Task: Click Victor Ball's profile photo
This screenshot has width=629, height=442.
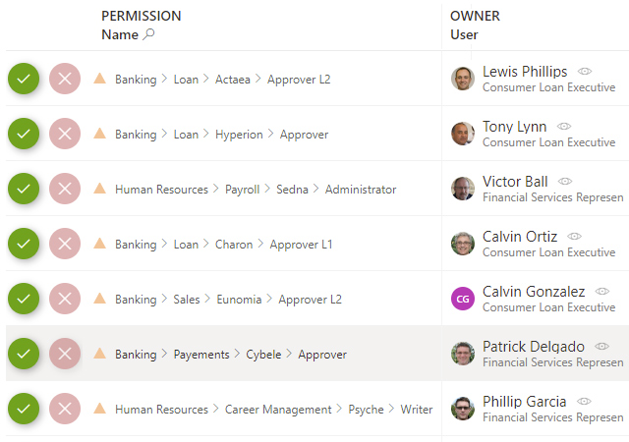Action: coord(463,189)
